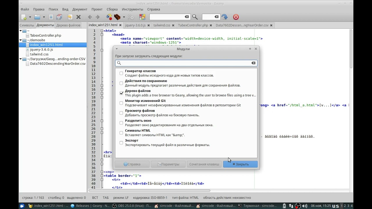Click the Сочетания клавиш button
Image resolution: width=372 pixels, height=209 pixels.
pyautogui.click(x=204, y=164)
